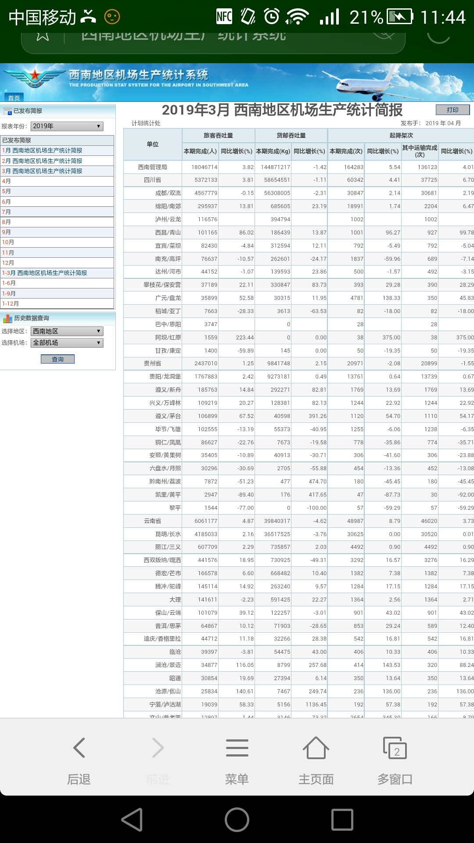
Task: Click the 查询 query button
Action: point(57,359)
